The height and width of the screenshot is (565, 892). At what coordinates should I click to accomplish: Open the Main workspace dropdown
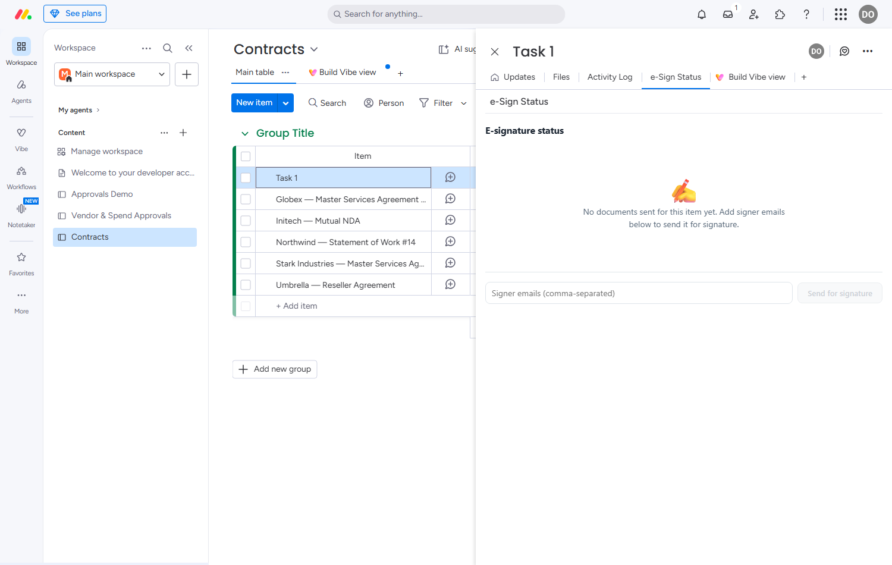[112, 74]
